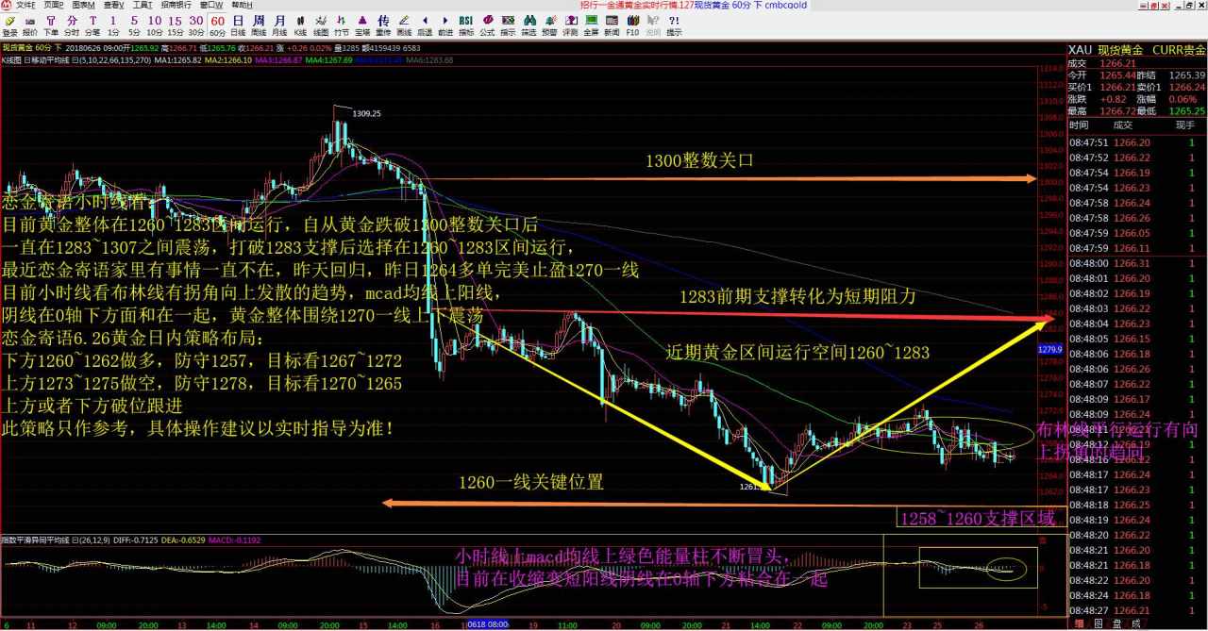Image resolution: width=1208 pixels, height=631 pixels.
Task: Select the 60分 sixty-minute period
Action: (x=218, y=25)
